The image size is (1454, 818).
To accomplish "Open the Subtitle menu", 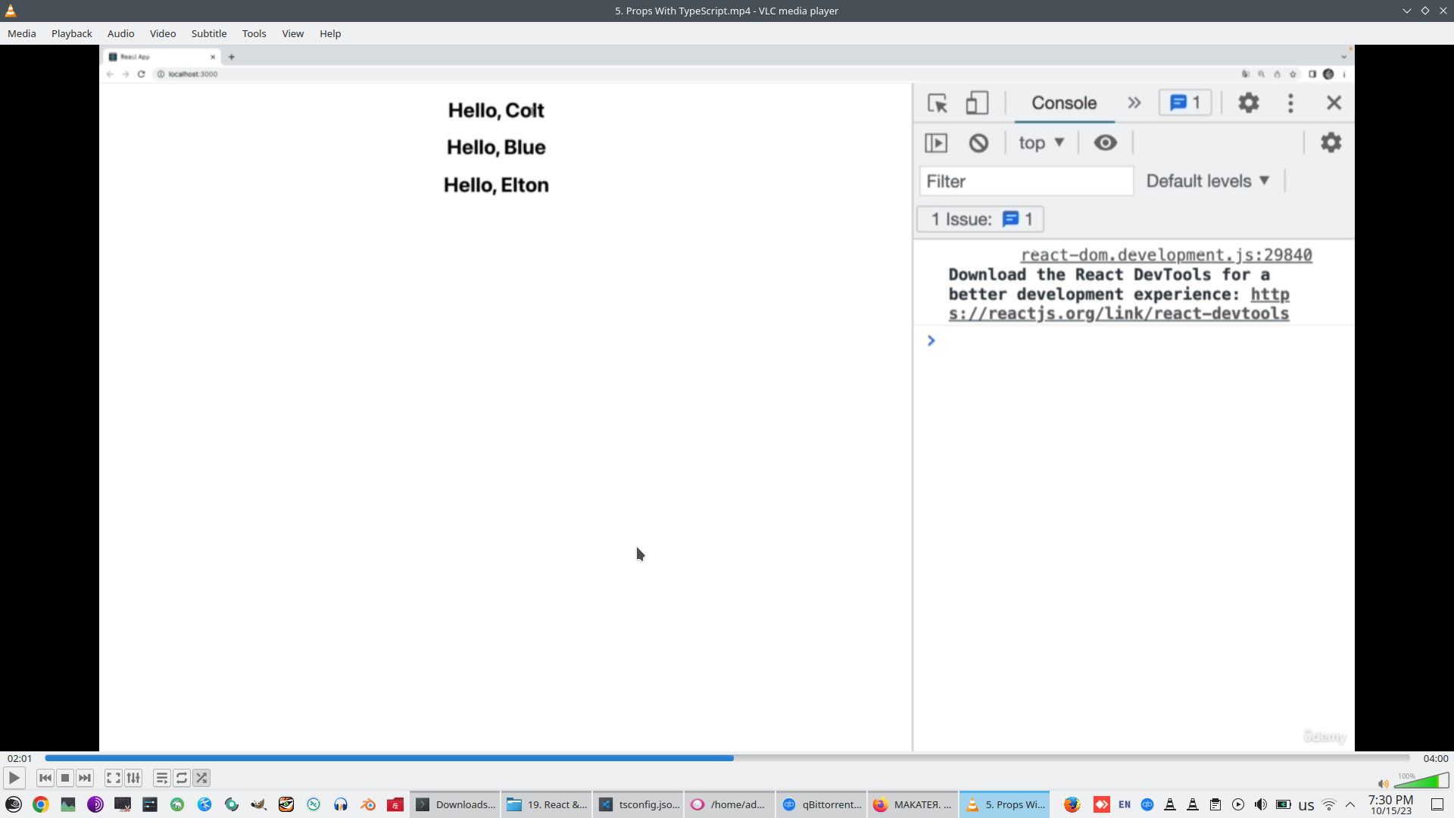I will click(x=208, y=33).
